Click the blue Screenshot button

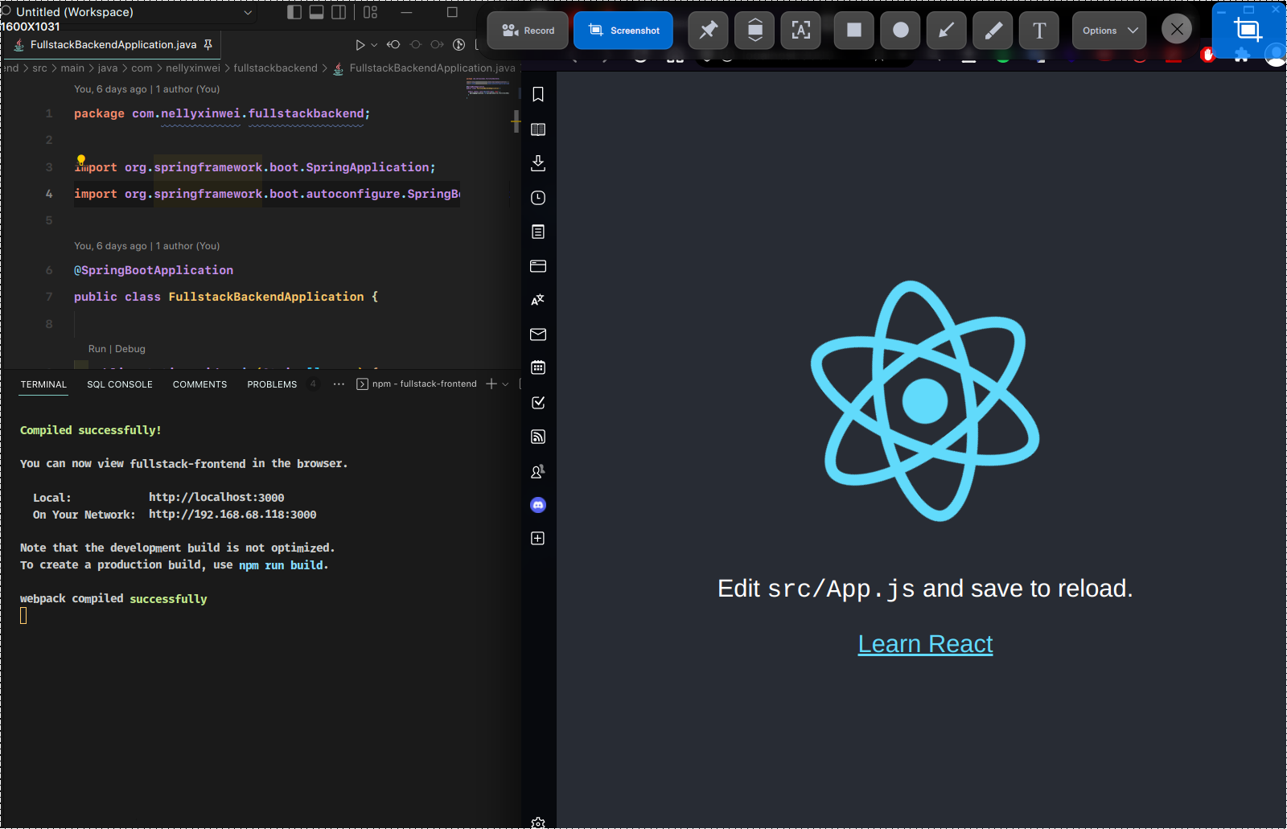point(623,31)
